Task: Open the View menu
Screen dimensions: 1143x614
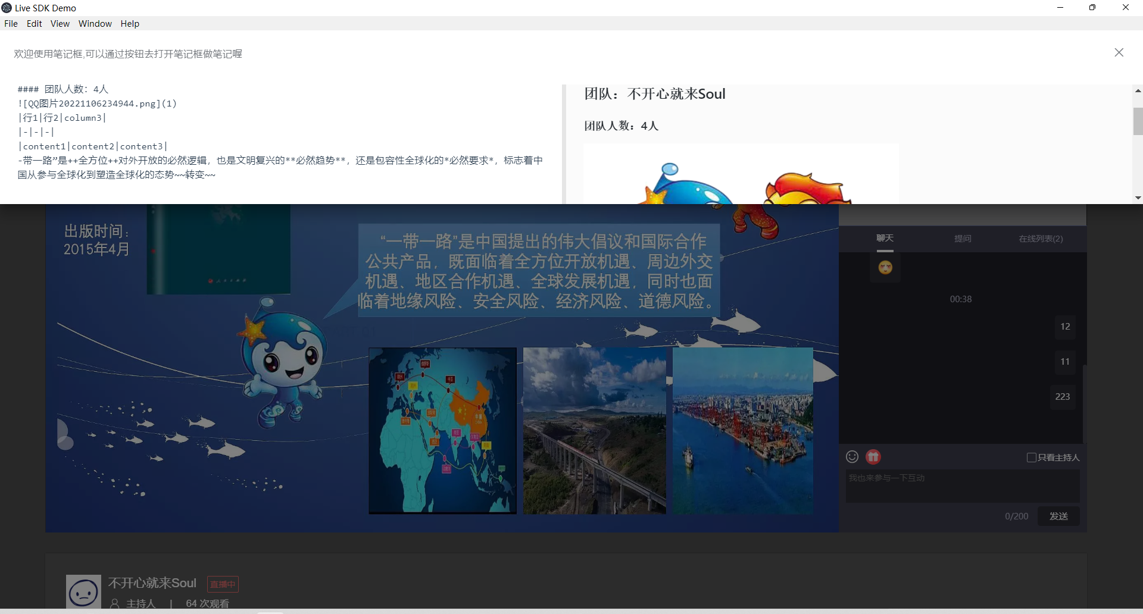Action: click(x=60, y=24)
